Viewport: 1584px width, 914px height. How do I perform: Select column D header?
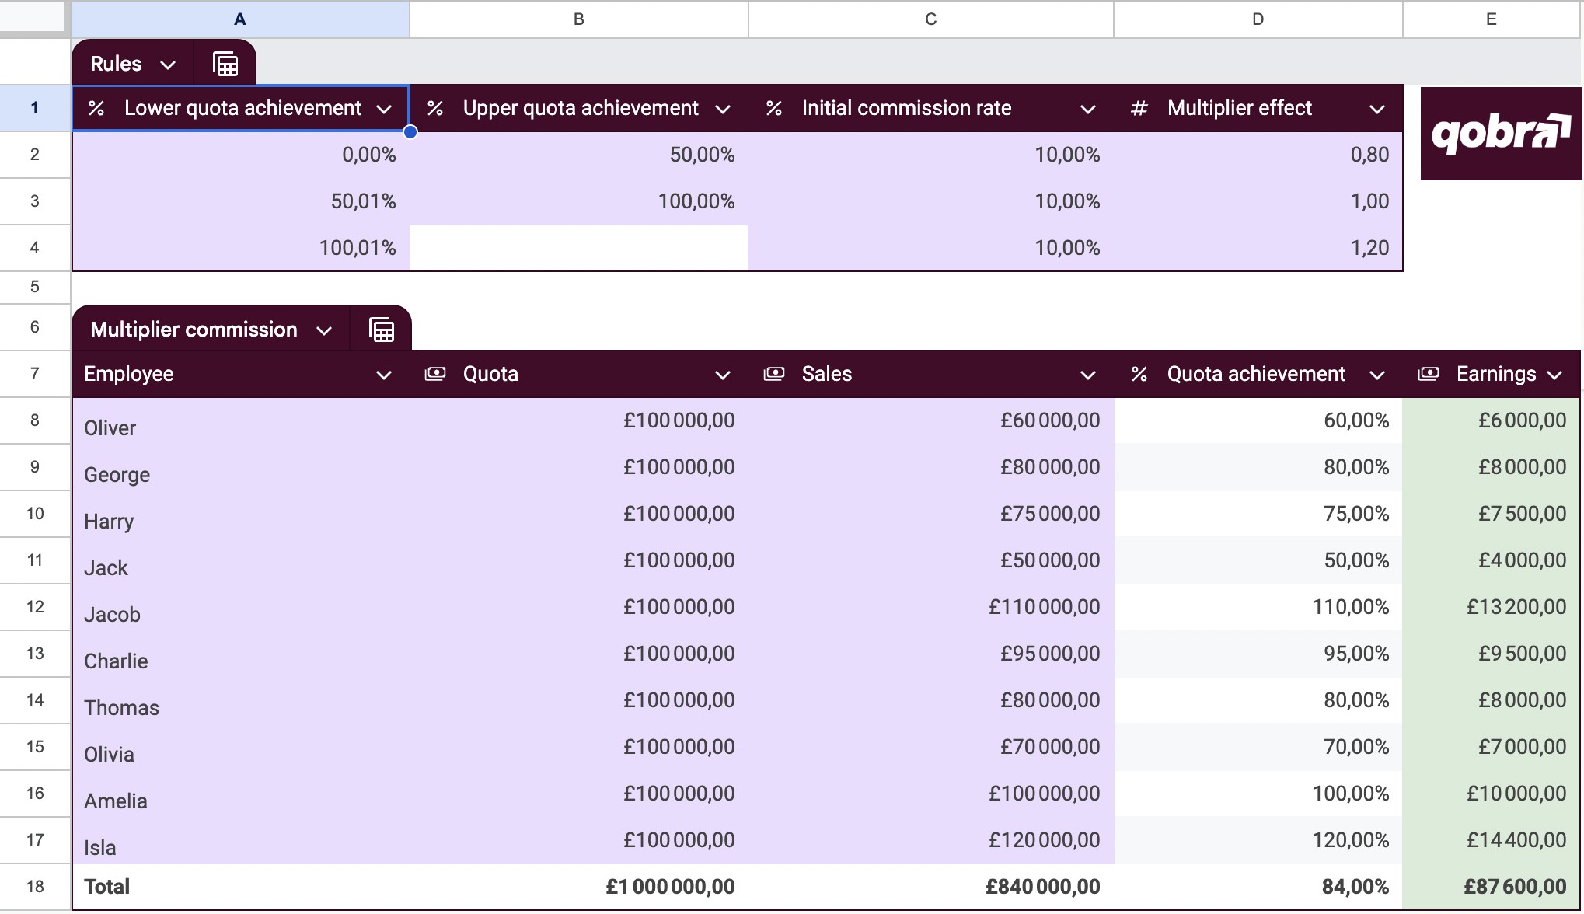click(1258, 19)
